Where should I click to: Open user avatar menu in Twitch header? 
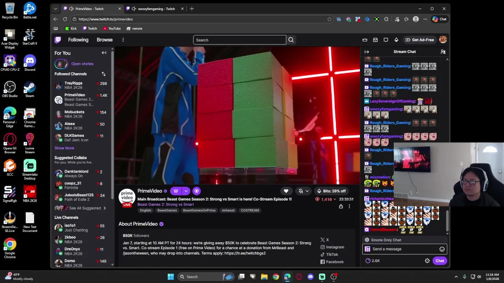click(443, 40)
